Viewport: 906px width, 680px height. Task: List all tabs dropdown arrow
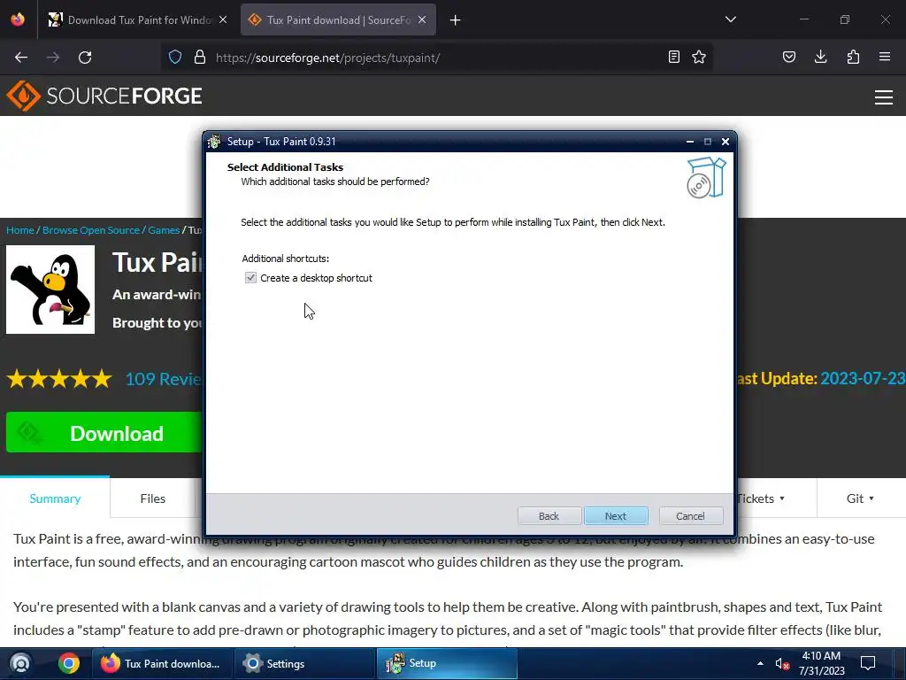tap(731, 19)
